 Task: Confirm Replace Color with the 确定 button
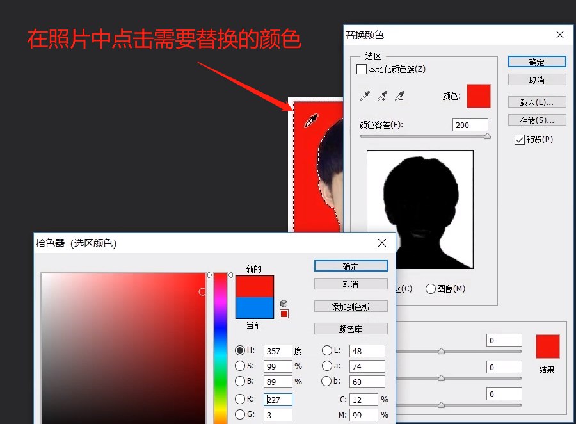537,61
